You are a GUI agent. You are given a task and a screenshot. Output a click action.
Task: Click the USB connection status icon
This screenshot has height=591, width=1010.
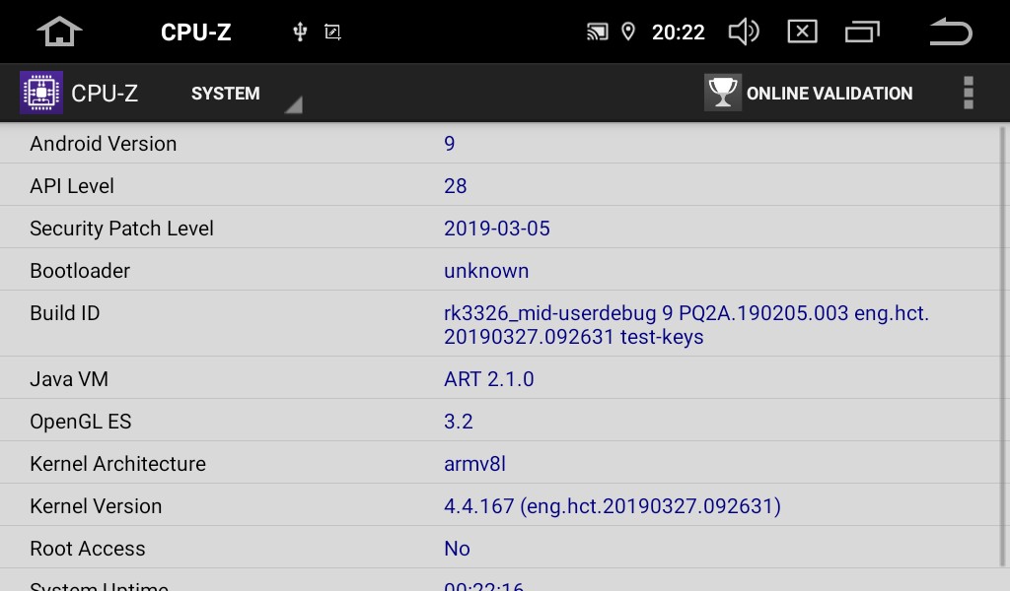pyautogui.click(x=300, y=32)
